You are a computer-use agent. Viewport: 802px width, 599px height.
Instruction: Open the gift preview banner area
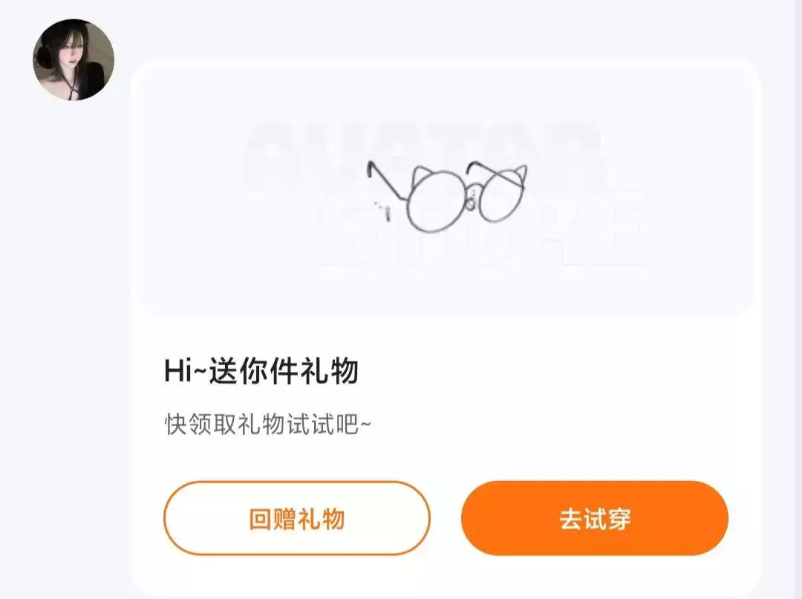point(446,192)
